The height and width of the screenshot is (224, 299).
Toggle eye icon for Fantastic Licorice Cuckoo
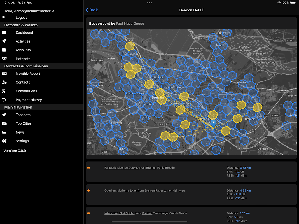pos(88,168)
